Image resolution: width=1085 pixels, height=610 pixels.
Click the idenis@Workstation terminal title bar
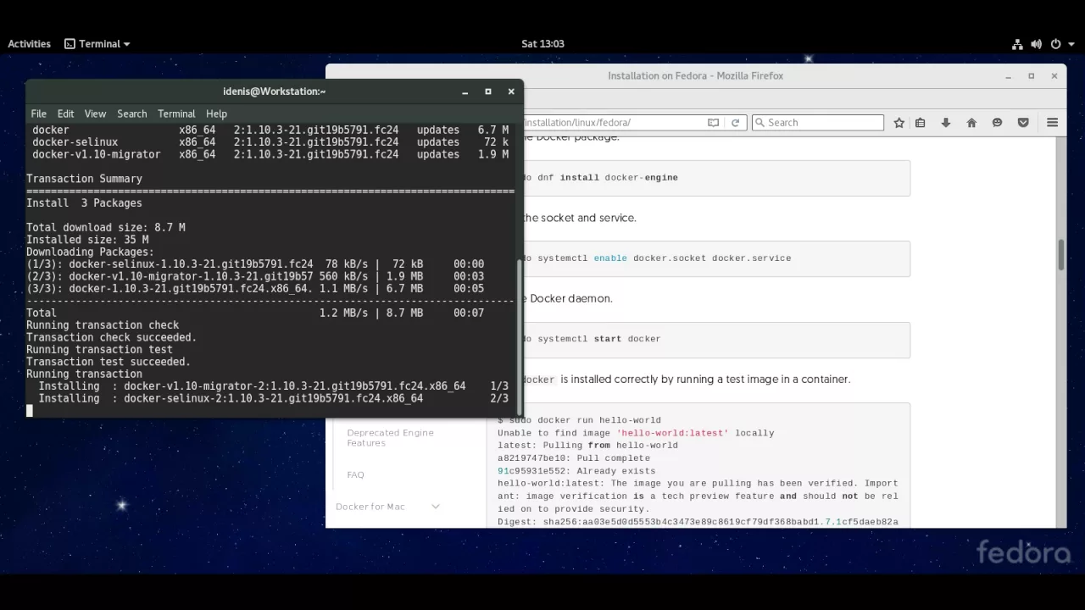[x=274, y=91]
